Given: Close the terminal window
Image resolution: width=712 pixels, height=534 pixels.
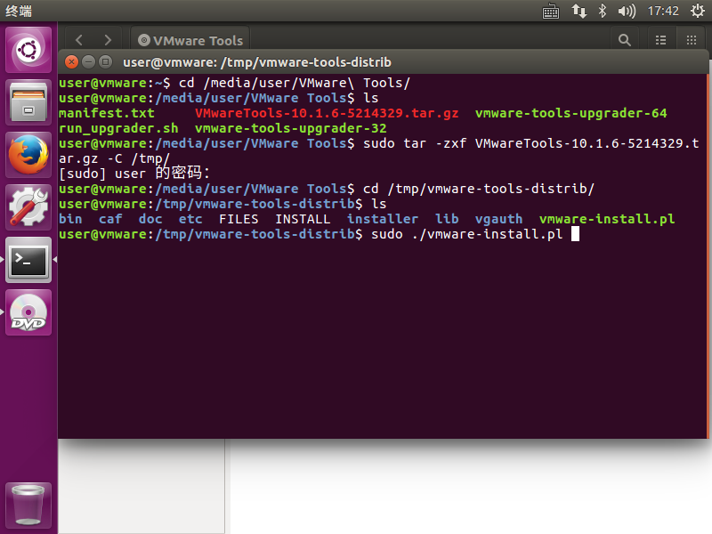Looking at the screenshot, I should [71, 61].
